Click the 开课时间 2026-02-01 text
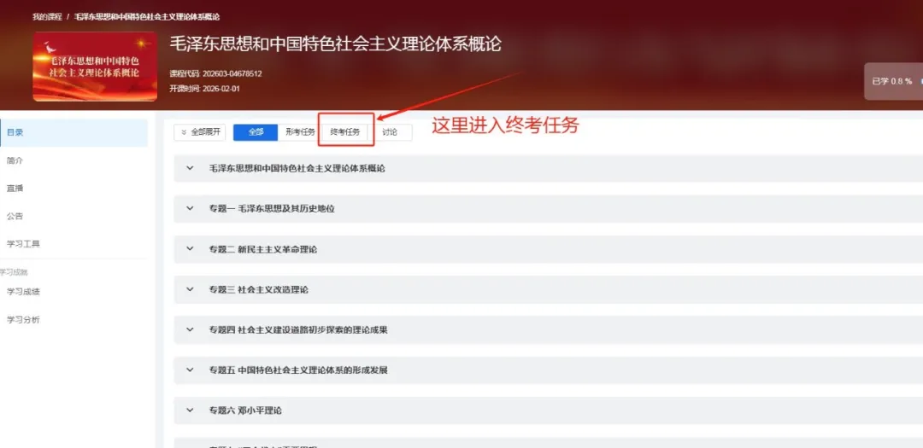923x448 pixels. click(204, 89)
